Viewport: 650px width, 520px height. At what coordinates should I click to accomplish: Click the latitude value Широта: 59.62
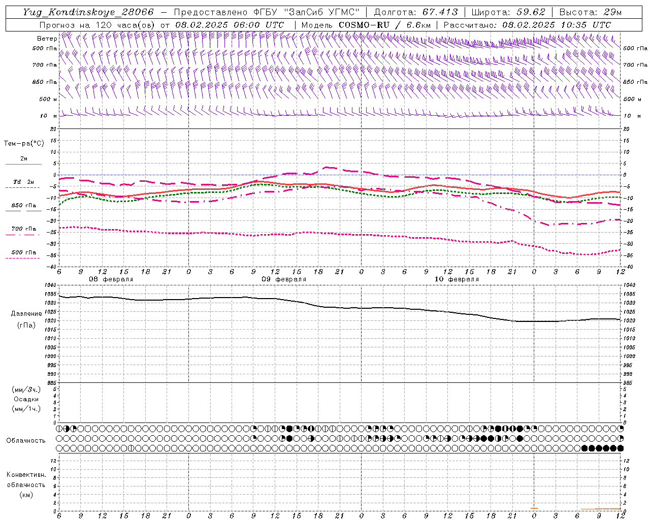[508, 12]
